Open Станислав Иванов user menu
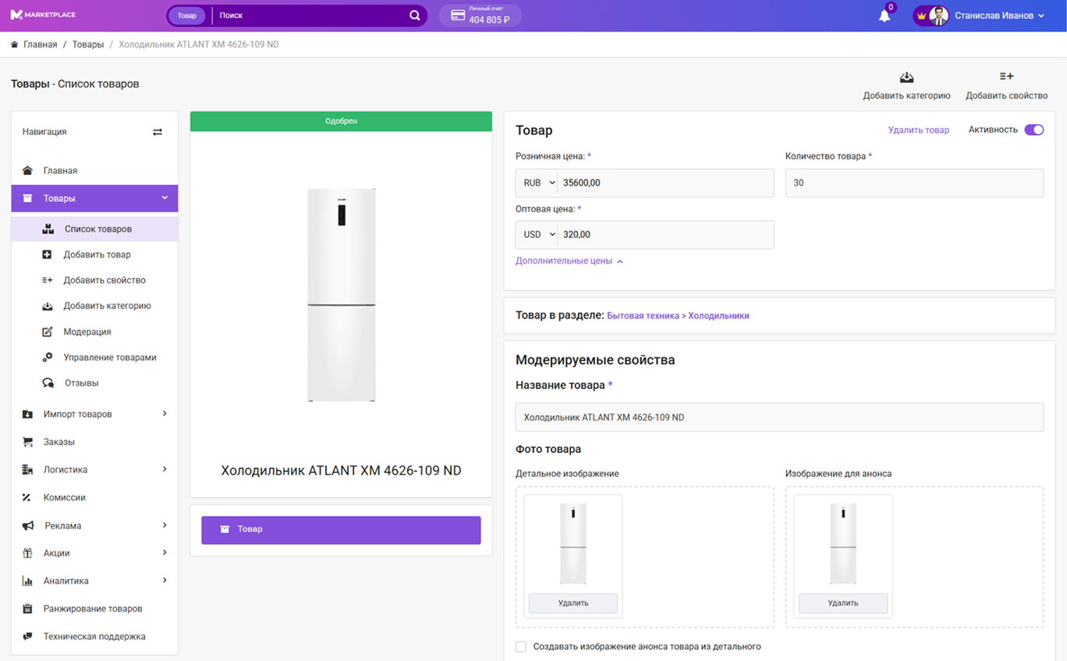The image size is (1067, 661). pos(999,16)
